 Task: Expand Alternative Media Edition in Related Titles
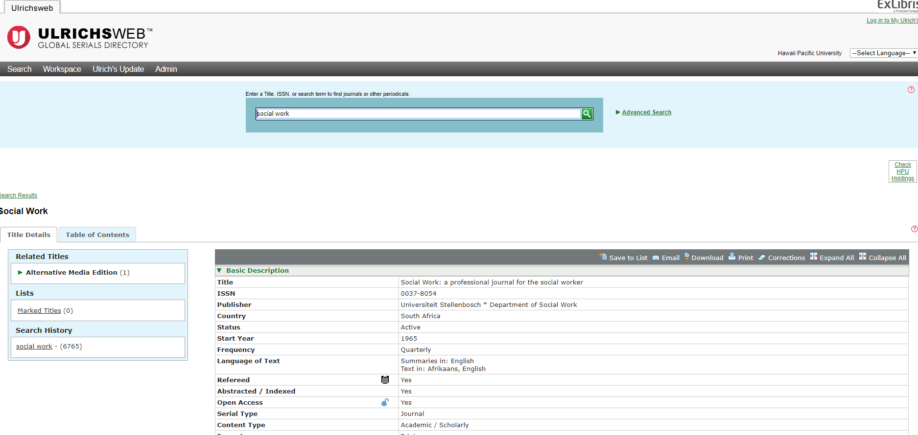click(20, 272)
